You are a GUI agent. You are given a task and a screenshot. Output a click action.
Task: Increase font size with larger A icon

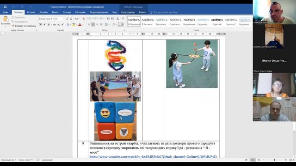67,19
